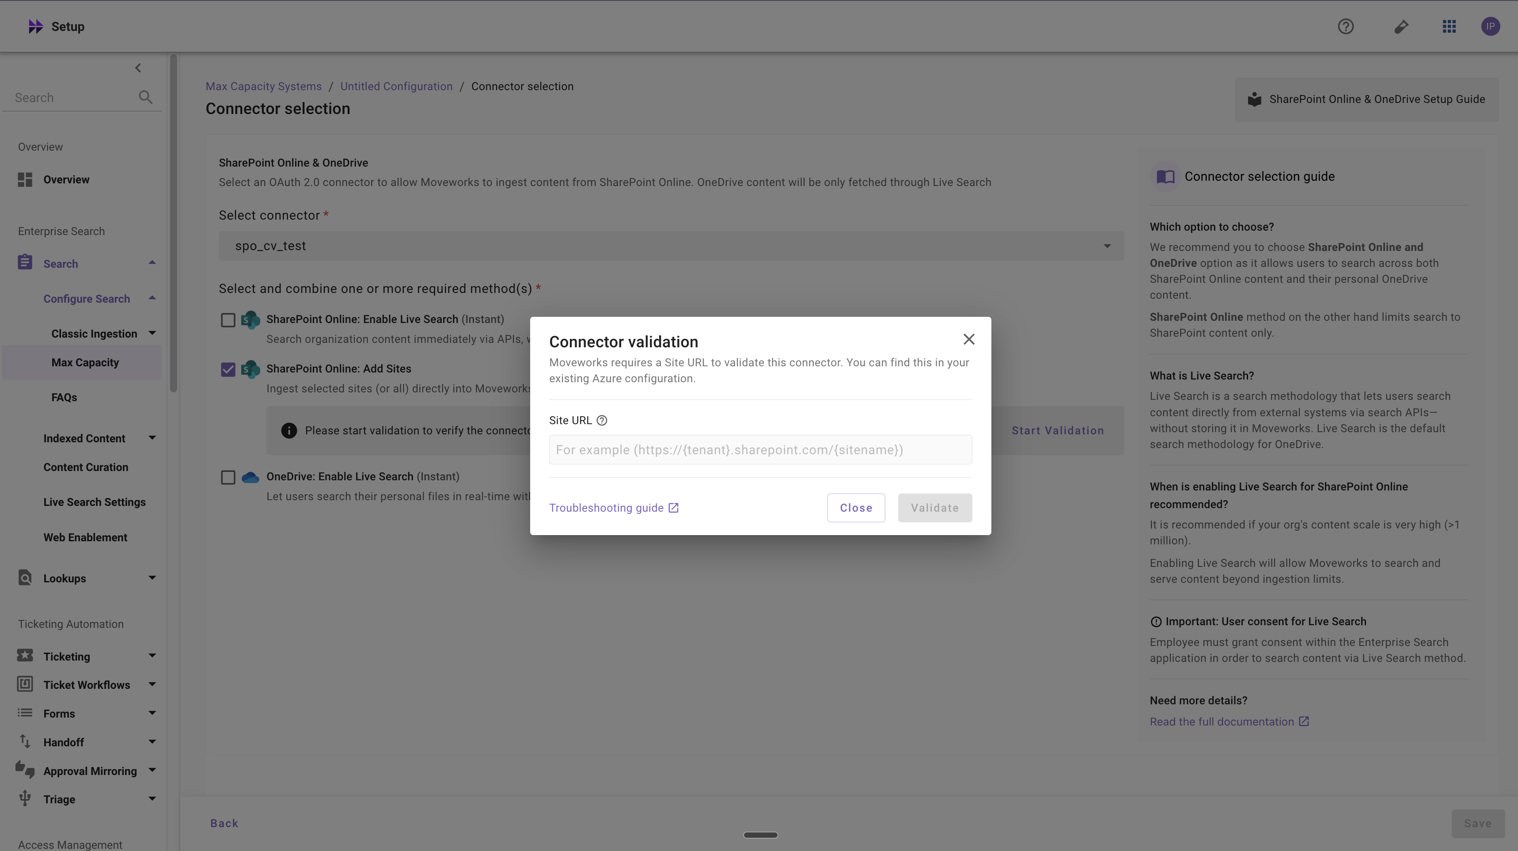The width and height of the screenshot is (1518, 851).
Task: Collapse the sidebar with the left chevron
Action: [138, 68]
